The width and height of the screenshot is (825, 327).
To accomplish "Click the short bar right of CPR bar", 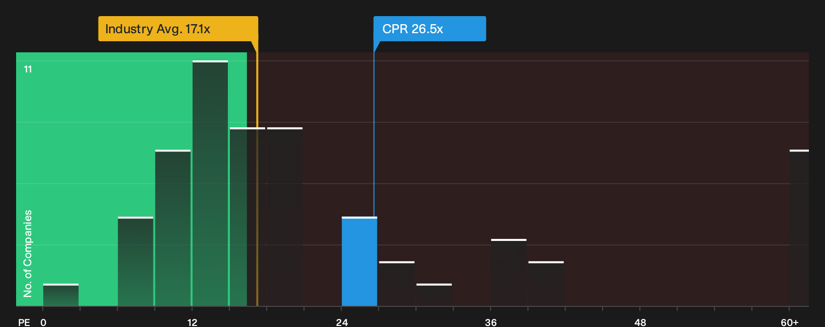I will point(397,284).
